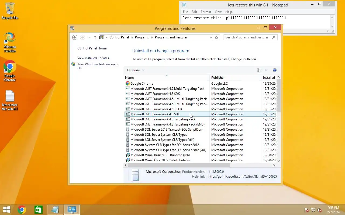
Task: Click the horizontal scrollbar right arrow
Action: (274, 165)
